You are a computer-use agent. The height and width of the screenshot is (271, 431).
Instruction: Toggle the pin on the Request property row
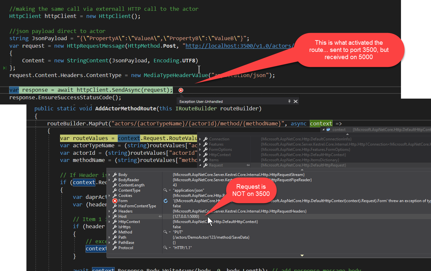point(248,165)
